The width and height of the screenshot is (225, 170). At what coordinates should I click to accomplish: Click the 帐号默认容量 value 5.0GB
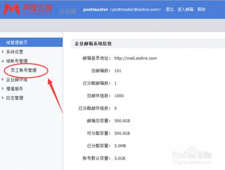120,158
